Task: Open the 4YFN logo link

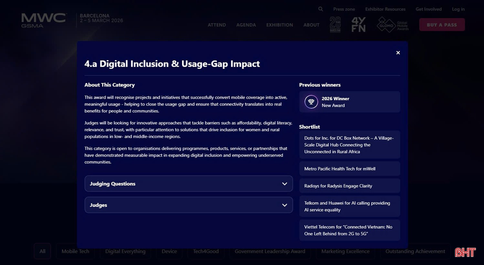Action: [x=358, y=25]
